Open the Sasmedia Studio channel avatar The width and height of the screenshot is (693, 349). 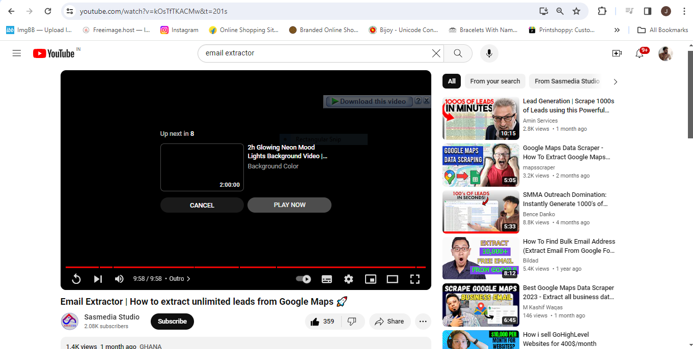pyautogui.click(x=70, y=322)
